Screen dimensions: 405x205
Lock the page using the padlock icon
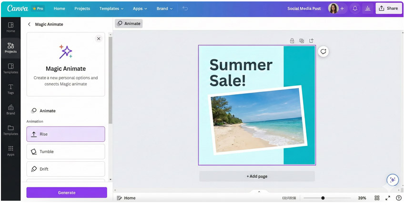[292, 41]
